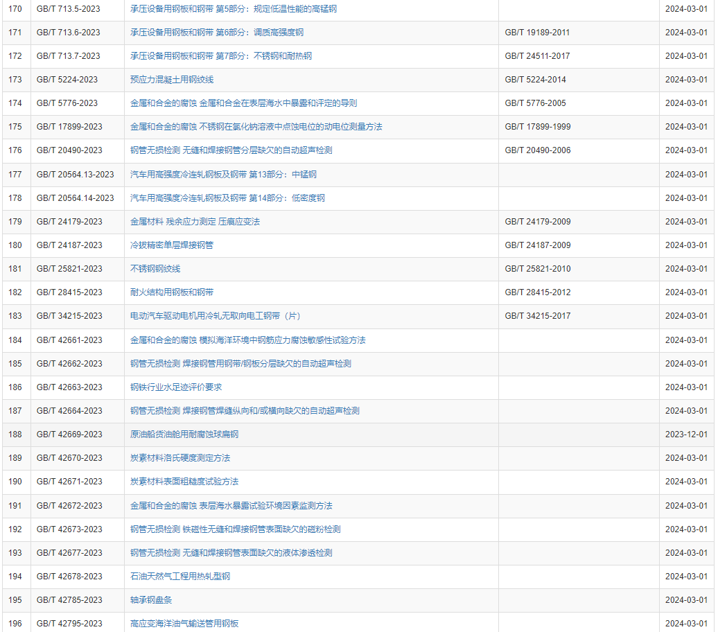Select row number 176 cell
Viewport: 718px width, 632px height.
15,150
